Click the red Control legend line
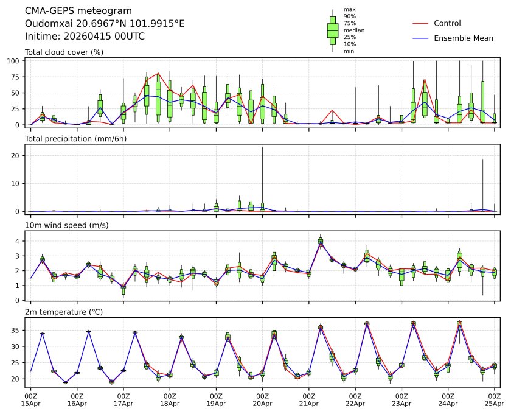 coord(422,23)
